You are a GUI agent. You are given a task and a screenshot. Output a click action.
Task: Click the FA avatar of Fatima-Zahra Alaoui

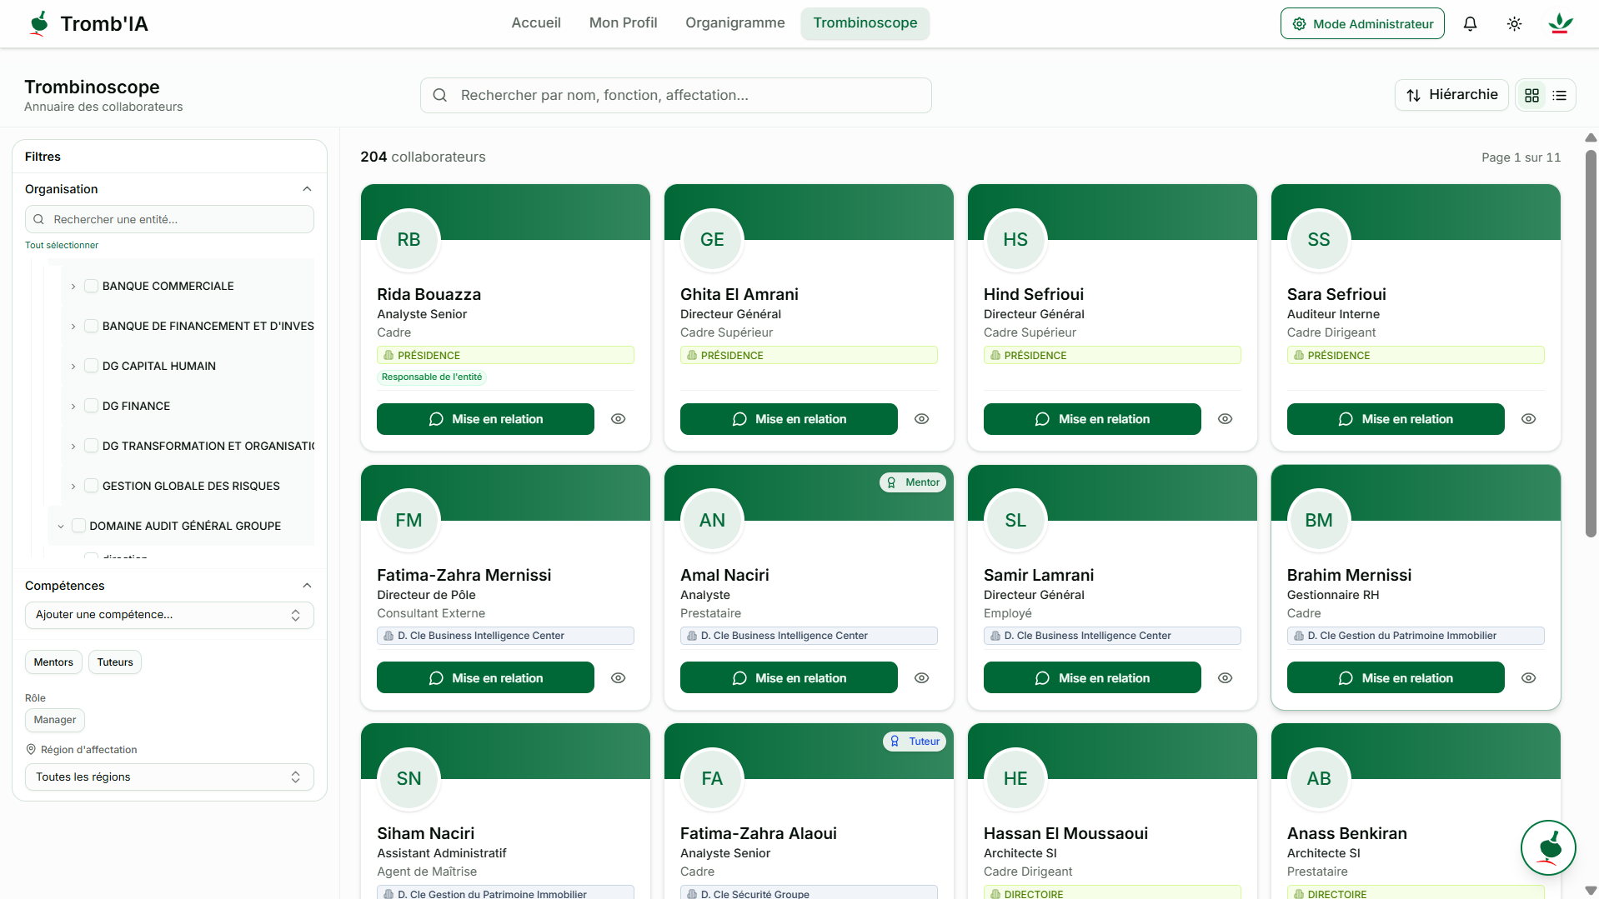point(712,779)
